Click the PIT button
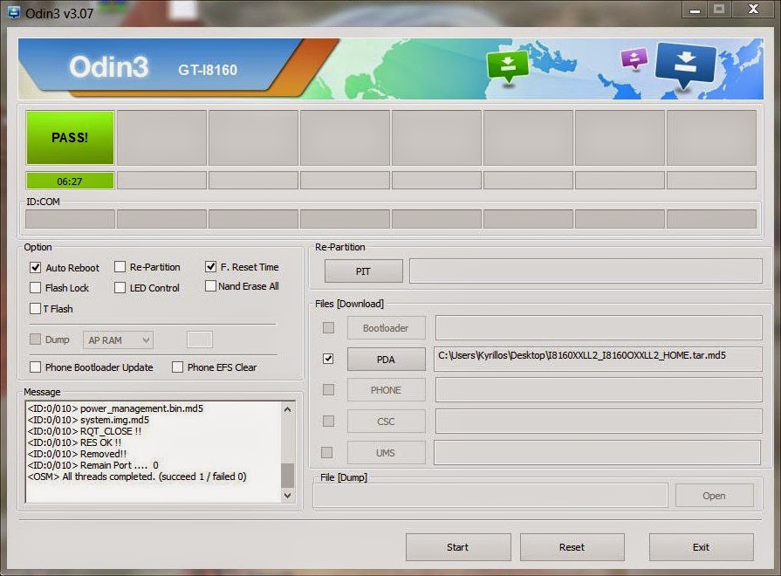The width and height of the screenshot is (781, 576). [x=363, y=271]
